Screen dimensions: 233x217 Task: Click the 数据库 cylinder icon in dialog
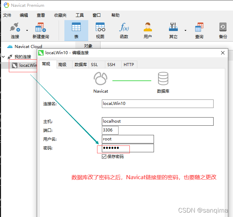click(x=163, y=78)
